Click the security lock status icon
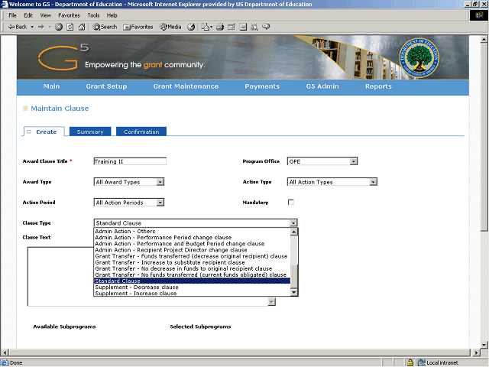489x367 pixels. coord(410,362)
